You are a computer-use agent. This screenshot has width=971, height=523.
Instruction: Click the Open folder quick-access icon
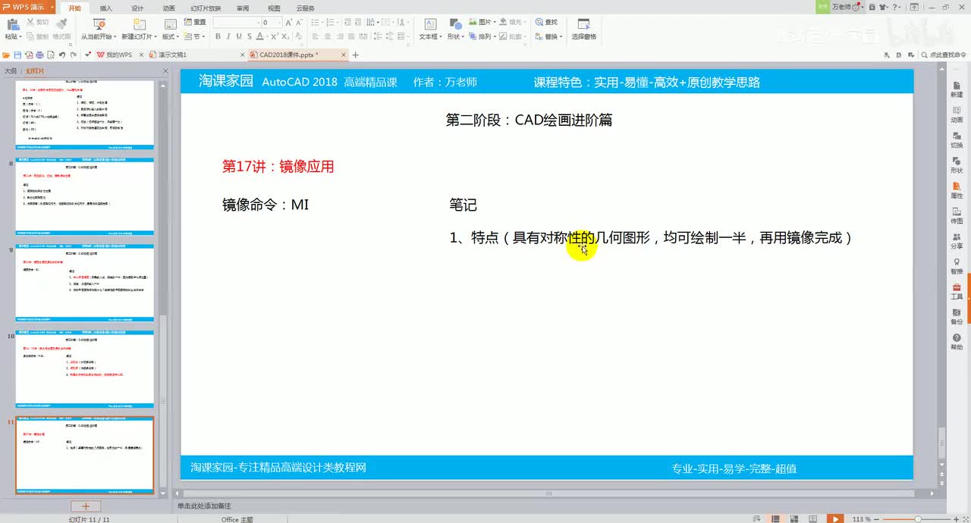click(x=6, y=55)
